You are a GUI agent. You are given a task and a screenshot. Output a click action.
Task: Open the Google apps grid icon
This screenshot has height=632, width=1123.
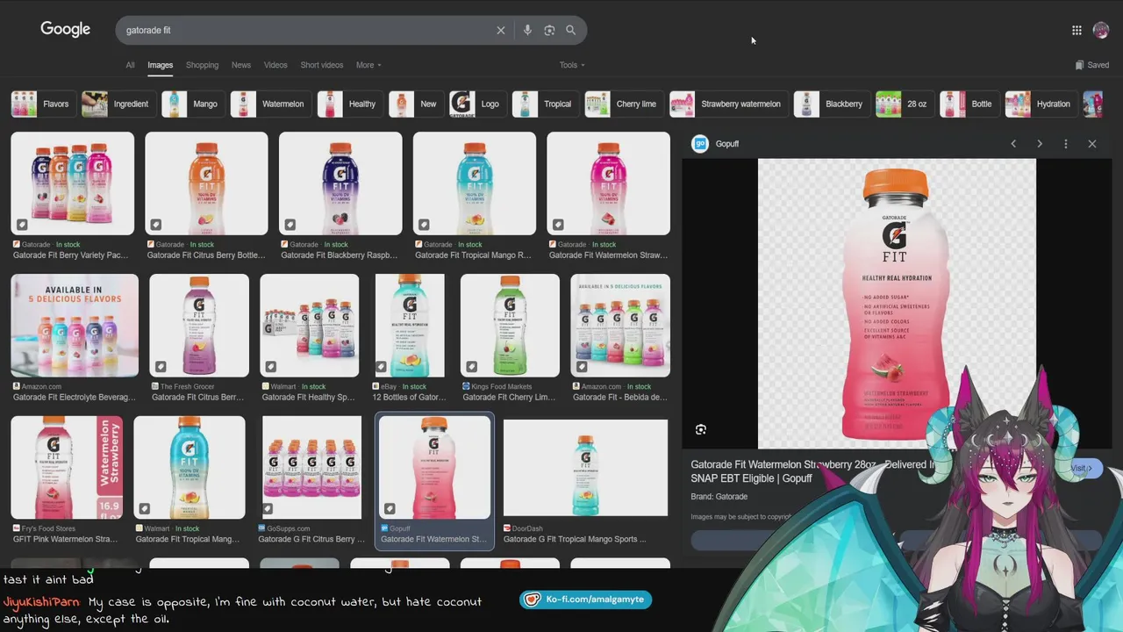pos(1077,30)
